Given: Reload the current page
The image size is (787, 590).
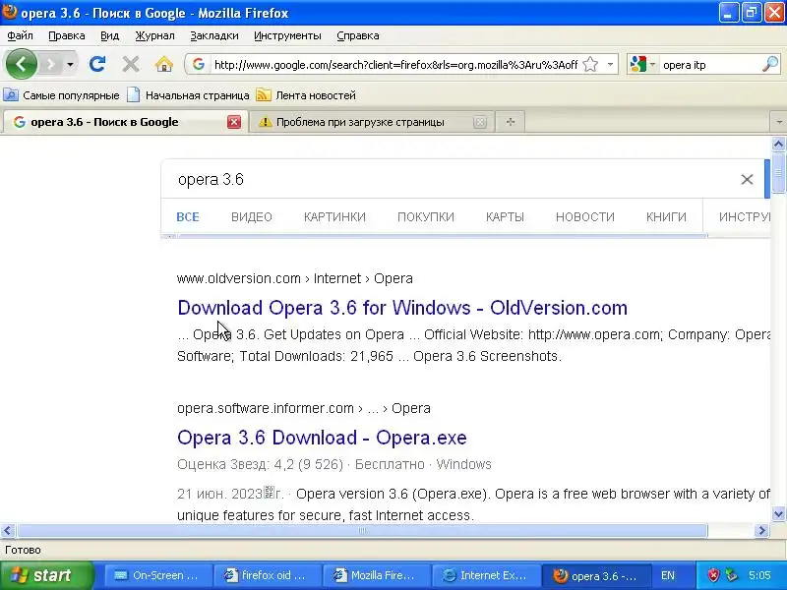Looking at the screenshot, I should [x=97, y=64].
